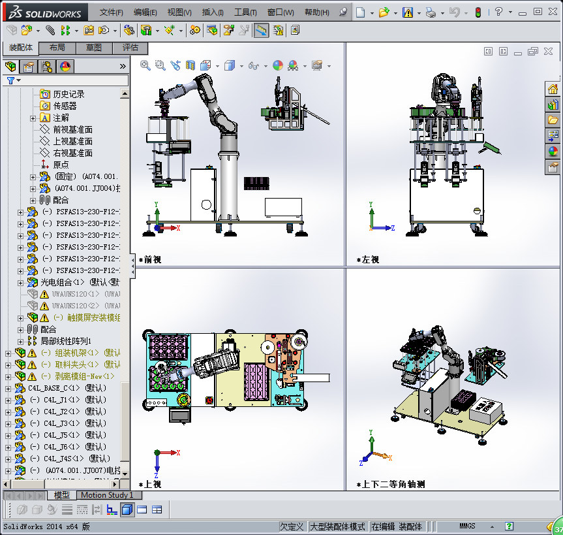
Task: Click the Mate paperclip icon
Action: click(50, 30)
